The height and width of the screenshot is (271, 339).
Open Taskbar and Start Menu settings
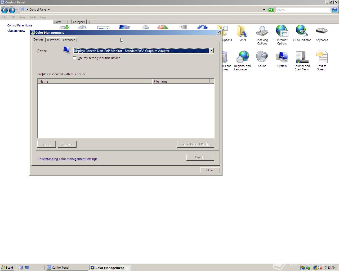[x=302, y=61]
